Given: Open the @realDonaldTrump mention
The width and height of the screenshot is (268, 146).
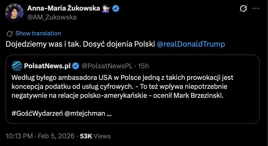Looking at the screenshot, I should pos(191,44).
